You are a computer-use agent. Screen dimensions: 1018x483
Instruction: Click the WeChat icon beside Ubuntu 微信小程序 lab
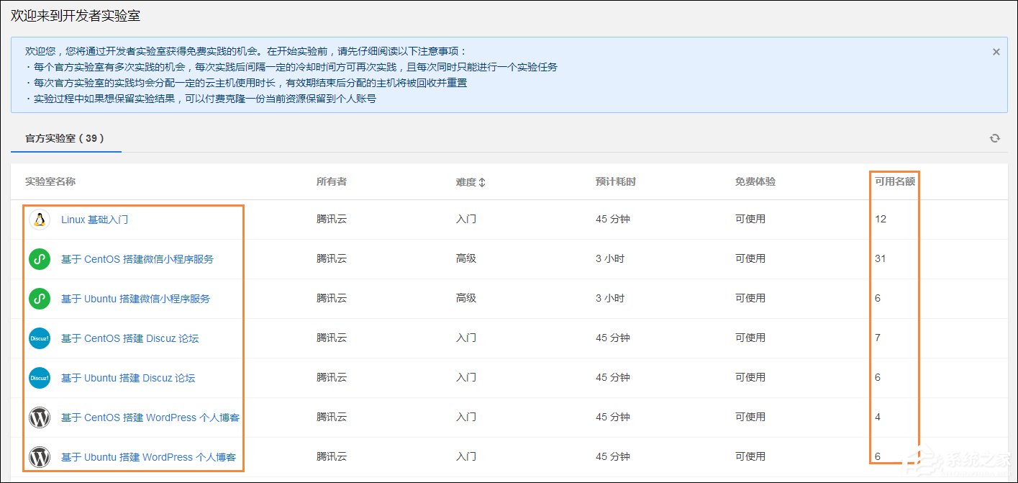click(x=39, y=298)
